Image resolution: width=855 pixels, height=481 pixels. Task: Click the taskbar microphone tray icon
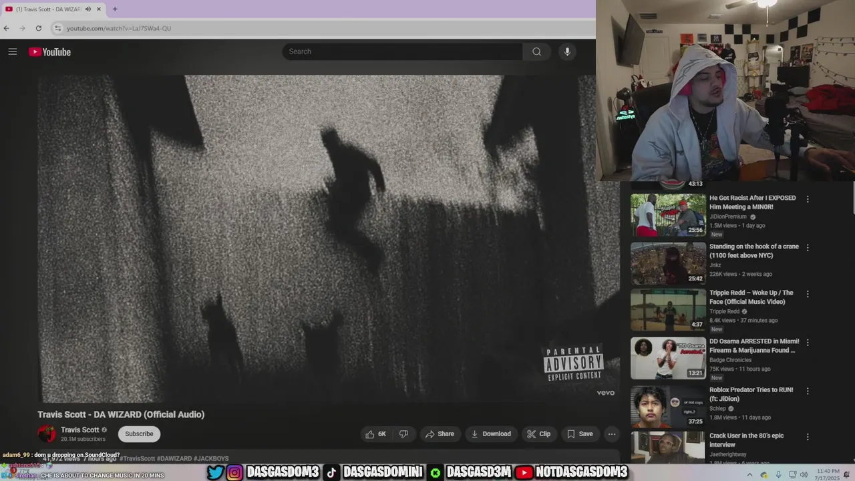point(778,474)
